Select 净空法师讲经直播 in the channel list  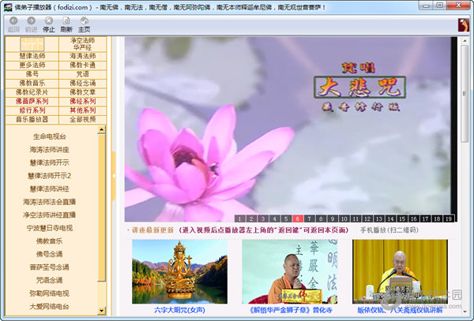[50, 215]
